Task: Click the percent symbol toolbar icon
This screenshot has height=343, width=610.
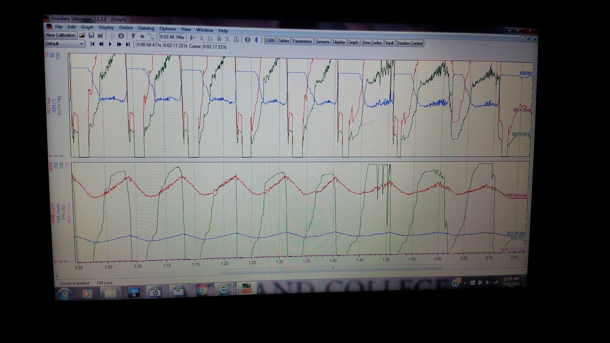Action: click(x=227, y=39)
